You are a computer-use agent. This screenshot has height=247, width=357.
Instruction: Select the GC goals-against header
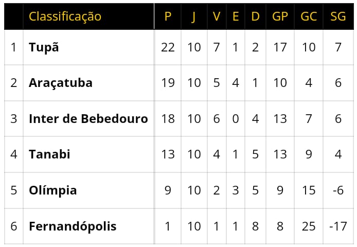[309, 16]
